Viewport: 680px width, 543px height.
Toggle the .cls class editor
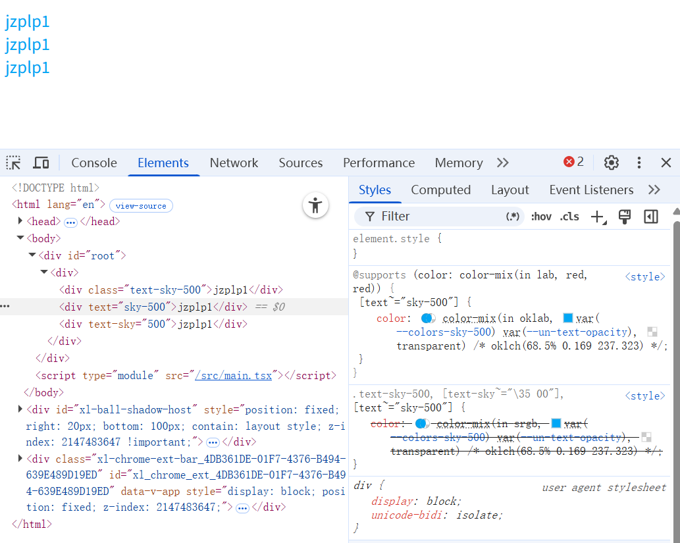coord(569,217)
